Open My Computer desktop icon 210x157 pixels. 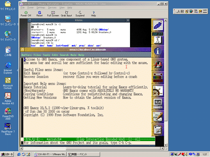coord(8,21)
